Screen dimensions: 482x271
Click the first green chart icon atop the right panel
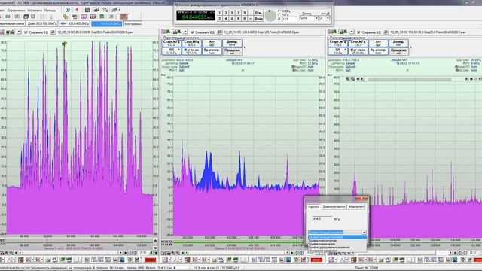[x=332, y=32]
